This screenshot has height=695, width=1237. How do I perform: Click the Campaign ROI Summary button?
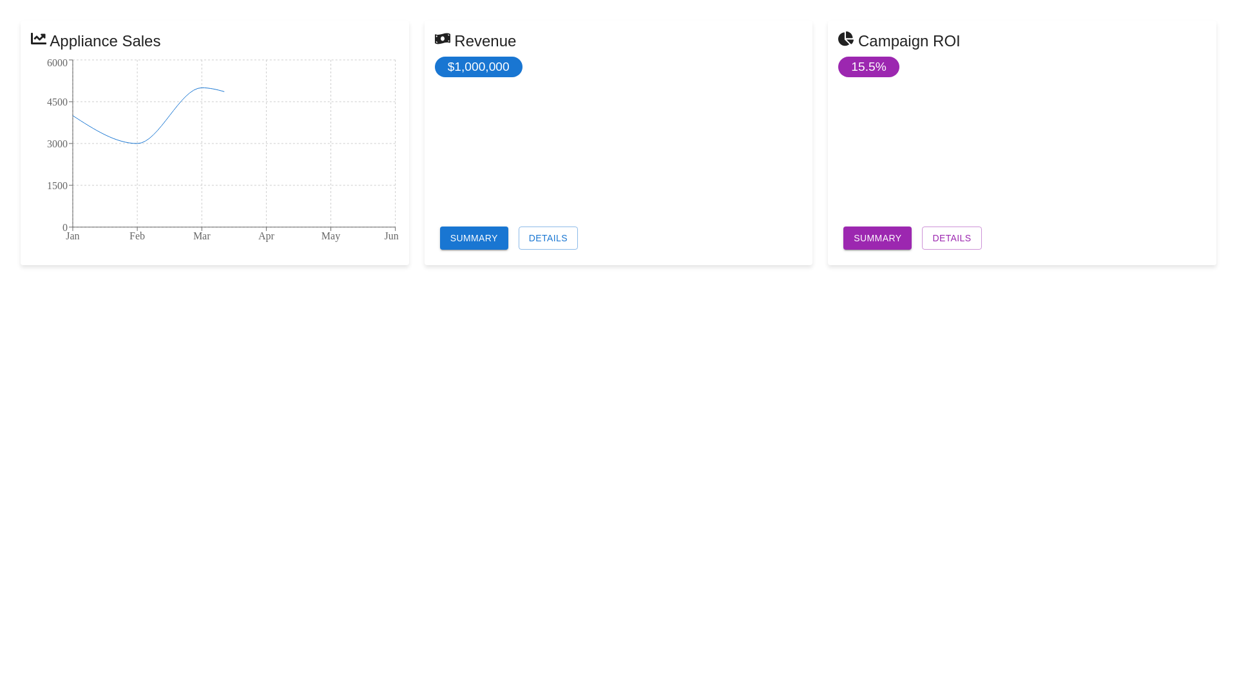click(877, 238)
